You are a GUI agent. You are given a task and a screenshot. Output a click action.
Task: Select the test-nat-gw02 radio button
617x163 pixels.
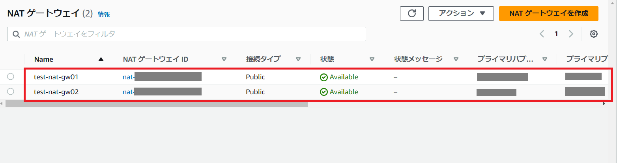(x=11, y=92)
